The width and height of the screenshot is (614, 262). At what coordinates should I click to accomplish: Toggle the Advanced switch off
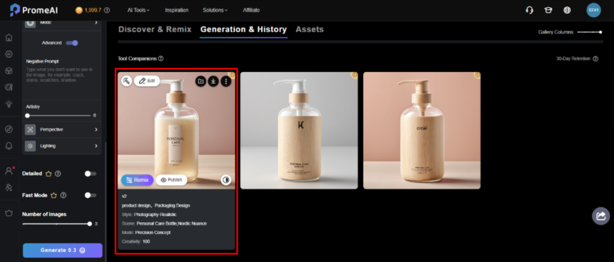73,43
